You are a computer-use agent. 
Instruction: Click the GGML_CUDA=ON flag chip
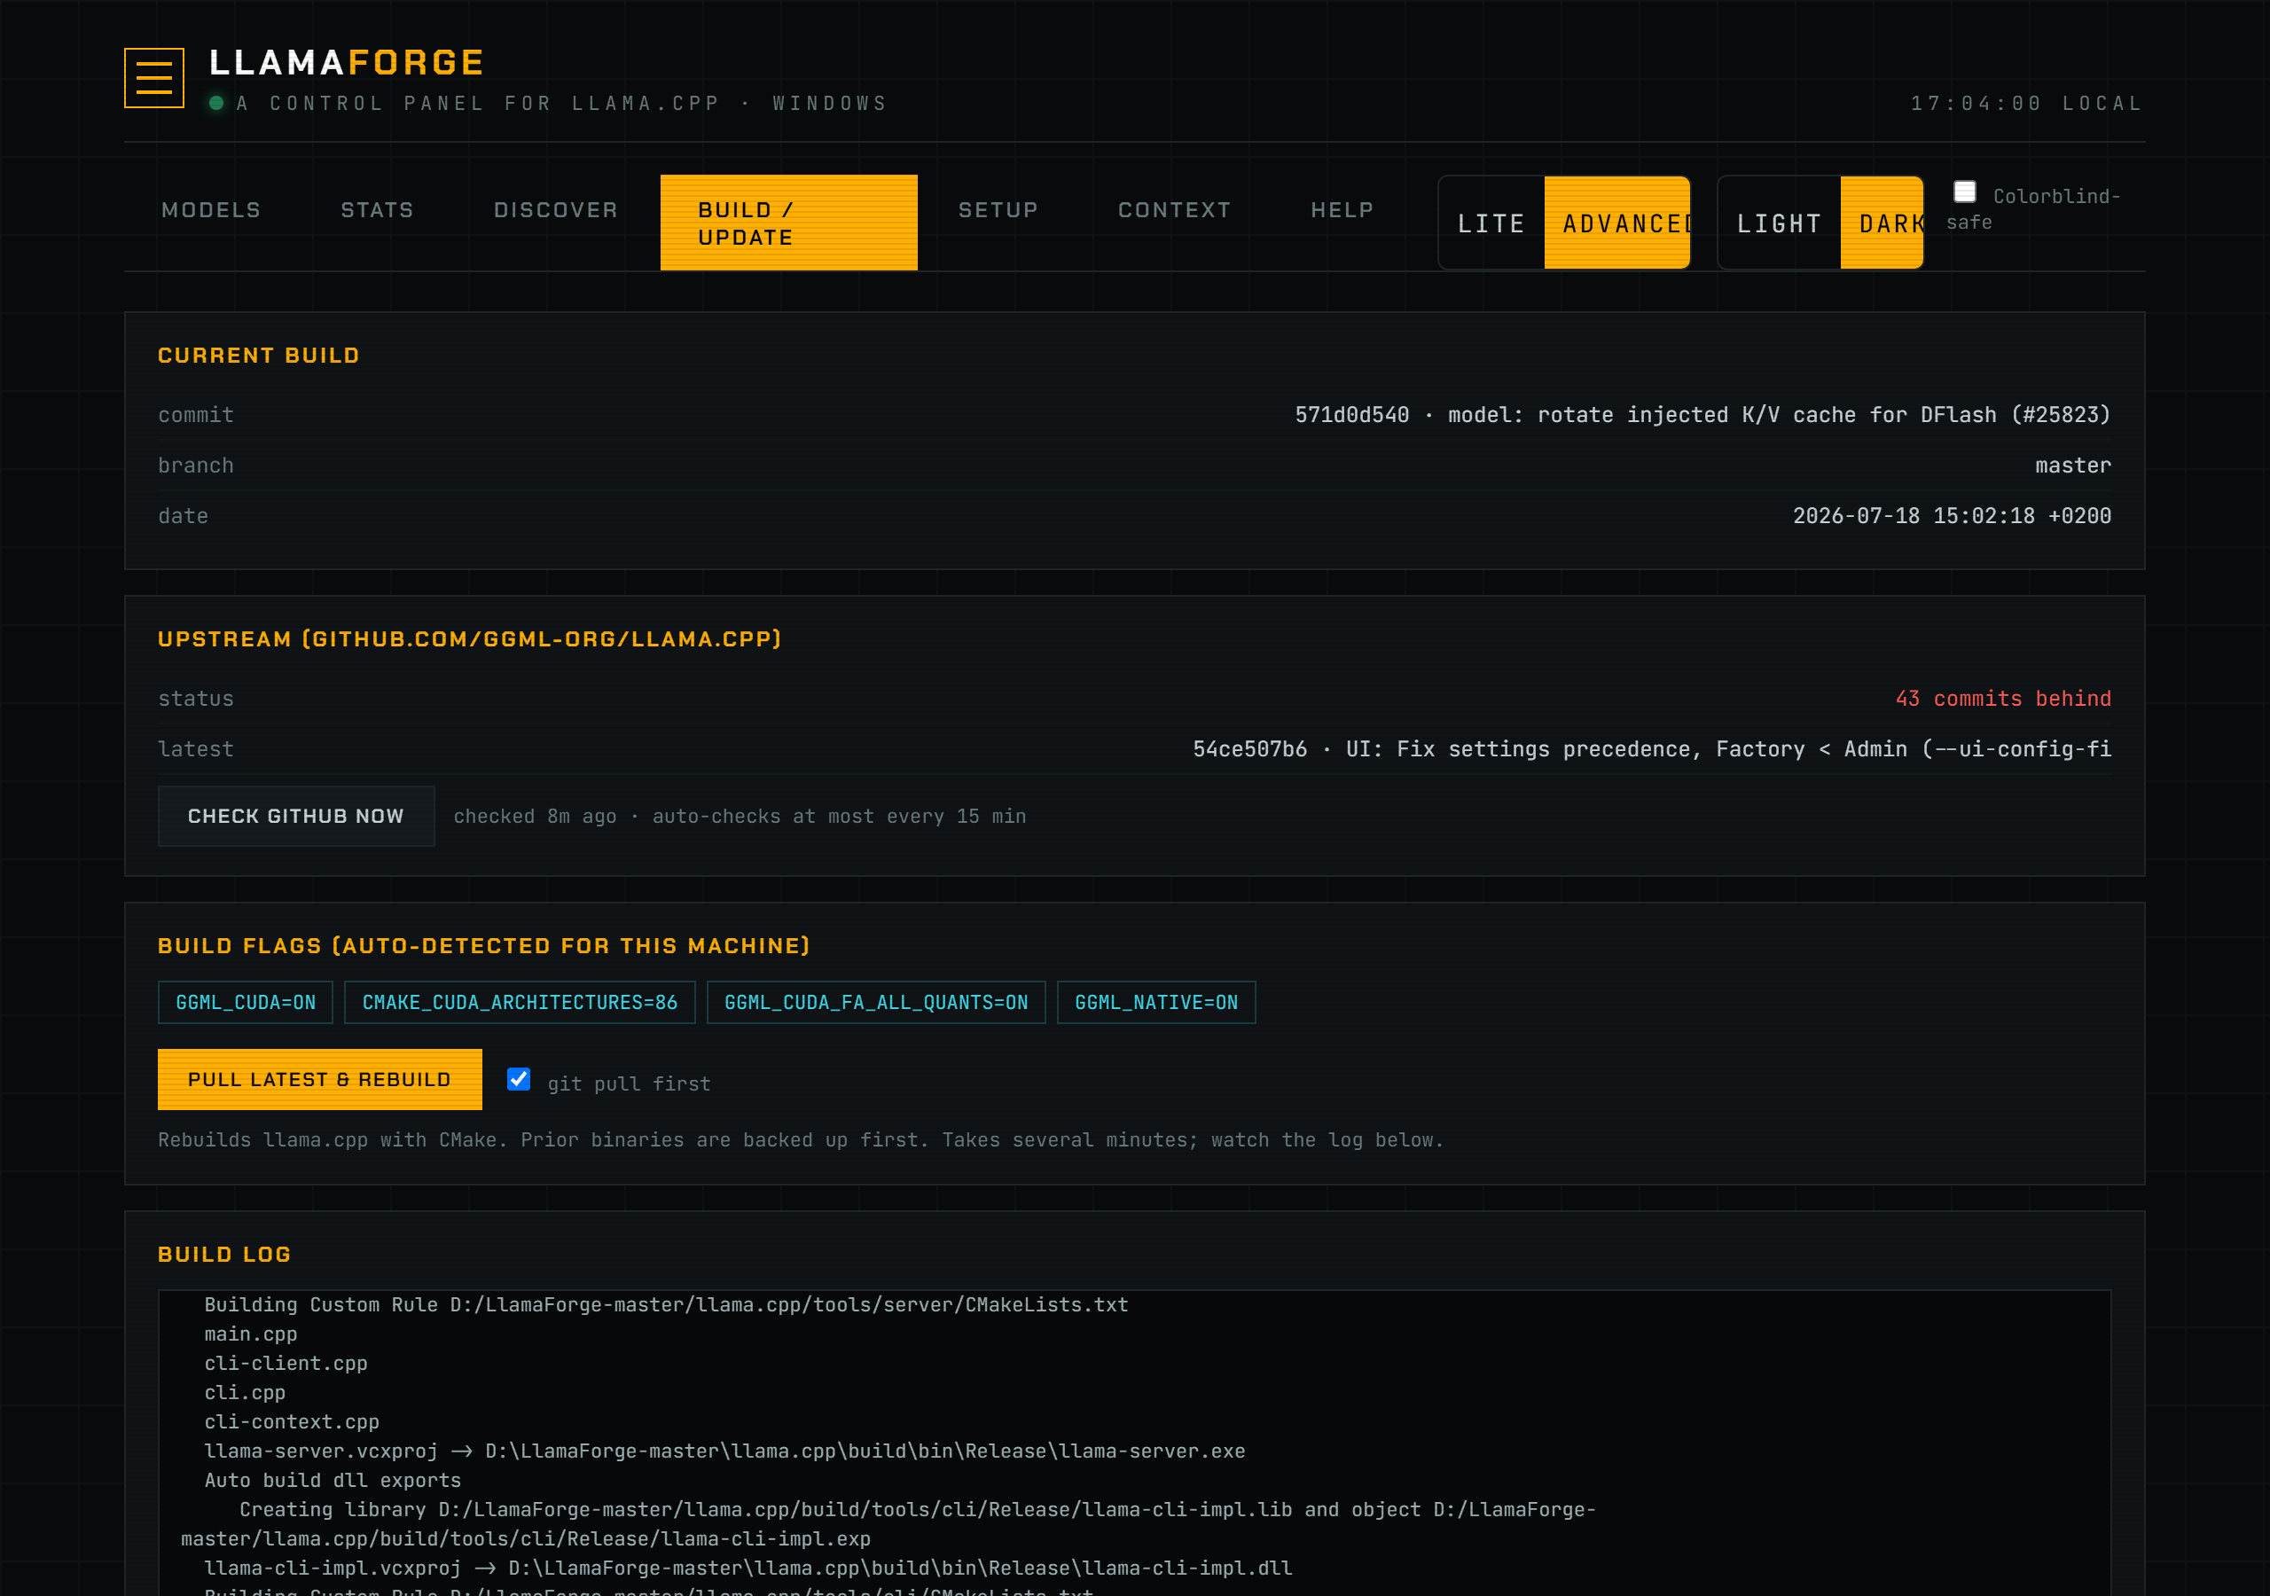point(247,1003)
